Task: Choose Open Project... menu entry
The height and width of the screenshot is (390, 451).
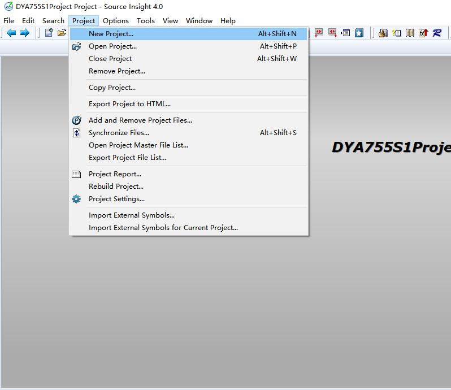Action: pyautogui.click(x=188, y=46)
